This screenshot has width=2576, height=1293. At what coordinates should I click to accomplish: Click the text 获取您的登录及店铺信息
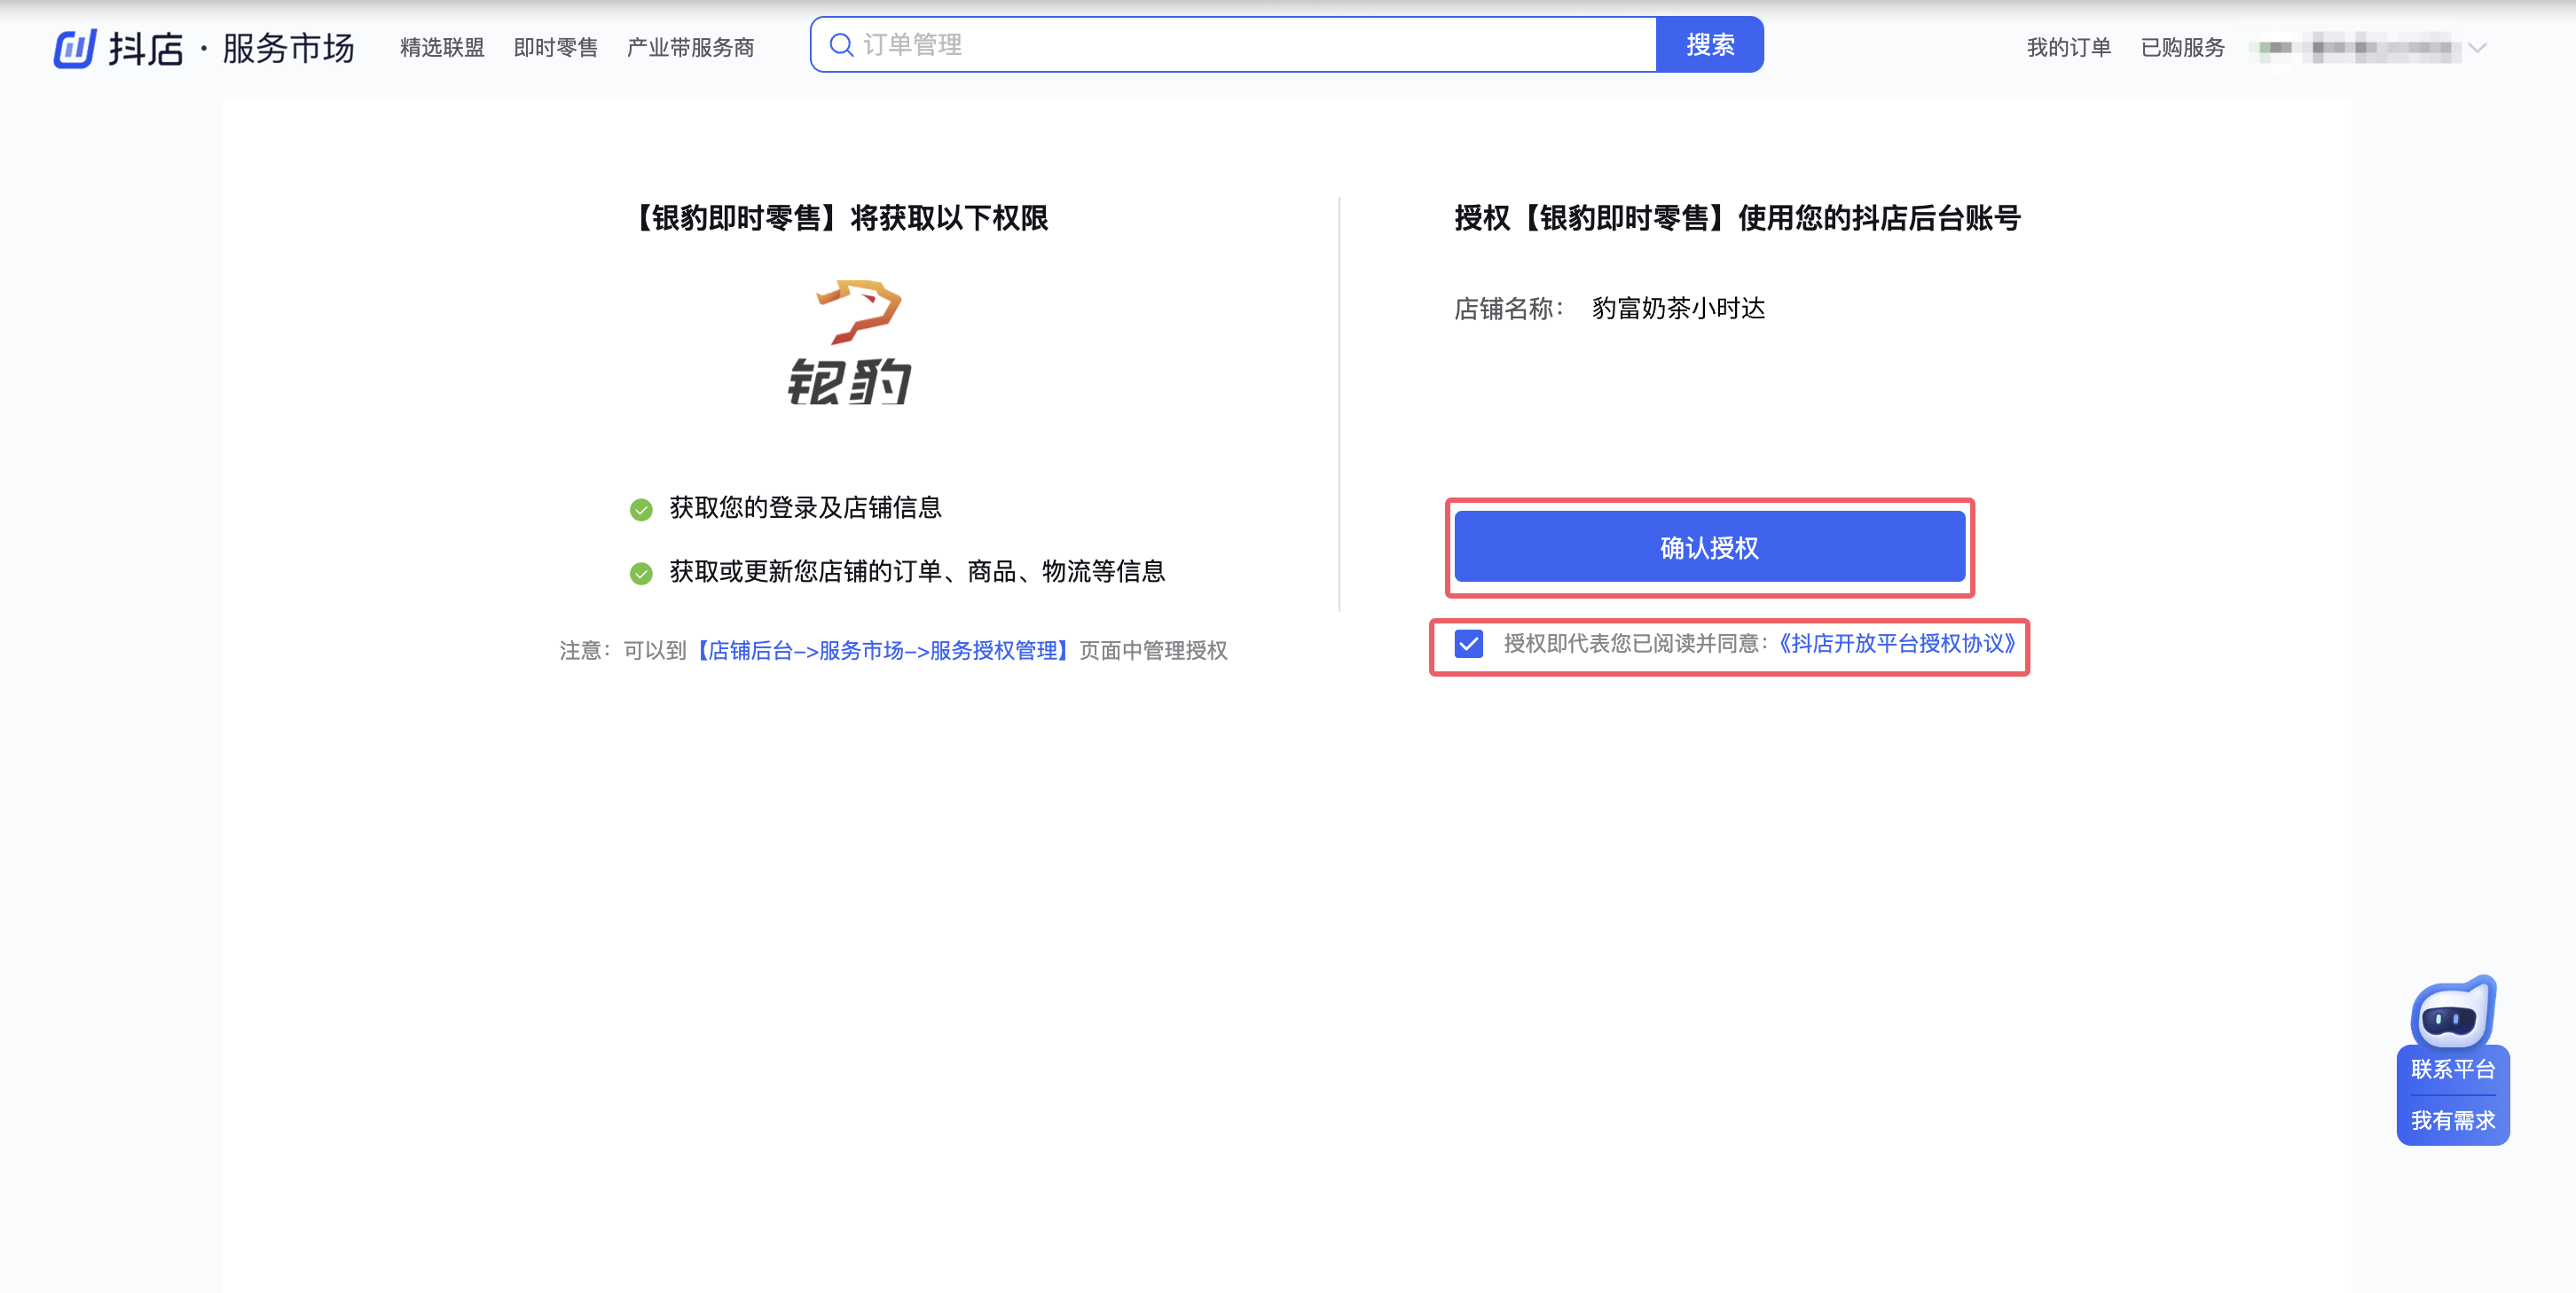(x=805, y=508)
